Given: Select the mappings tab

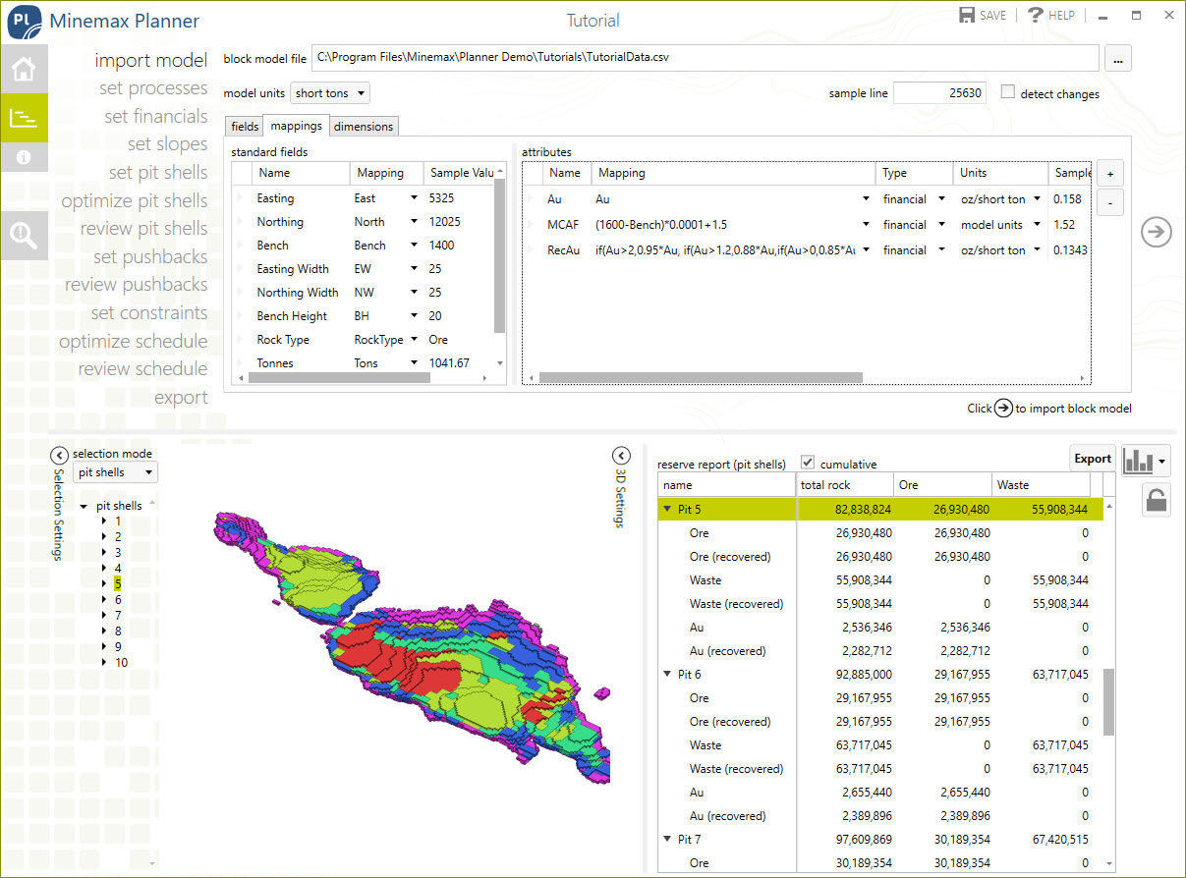Looking at the screenshot, I should coord(297,126).
